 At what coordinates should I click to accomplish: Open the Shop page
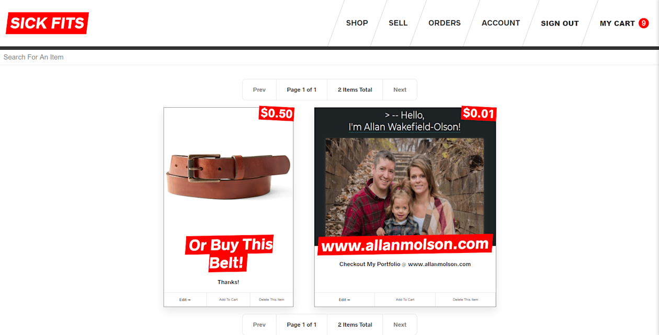coord(357,23)
